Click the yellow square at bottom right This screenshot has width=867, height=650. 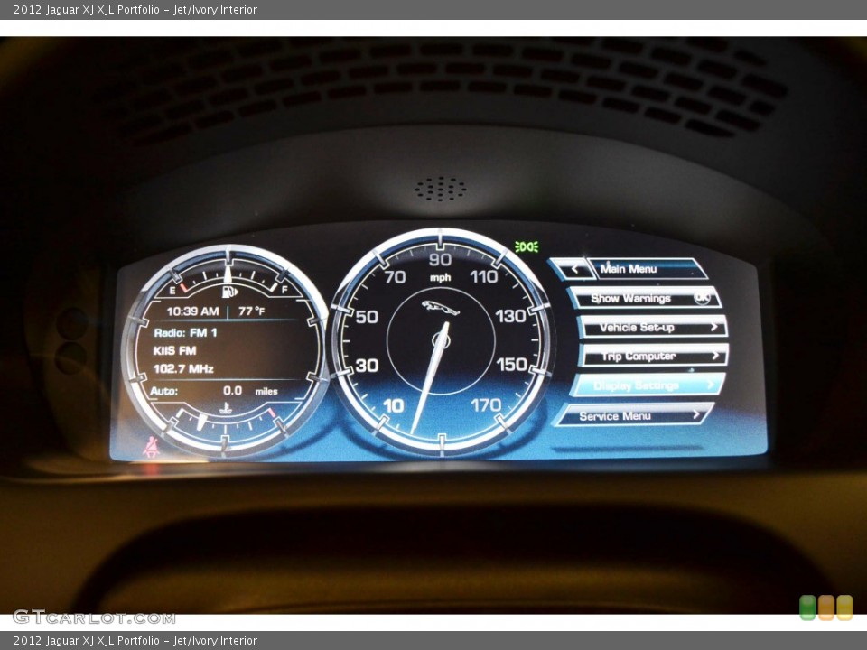[x=844, y=608]
